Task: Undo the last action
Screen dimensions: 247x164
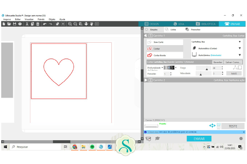Action: pos(45,24)
